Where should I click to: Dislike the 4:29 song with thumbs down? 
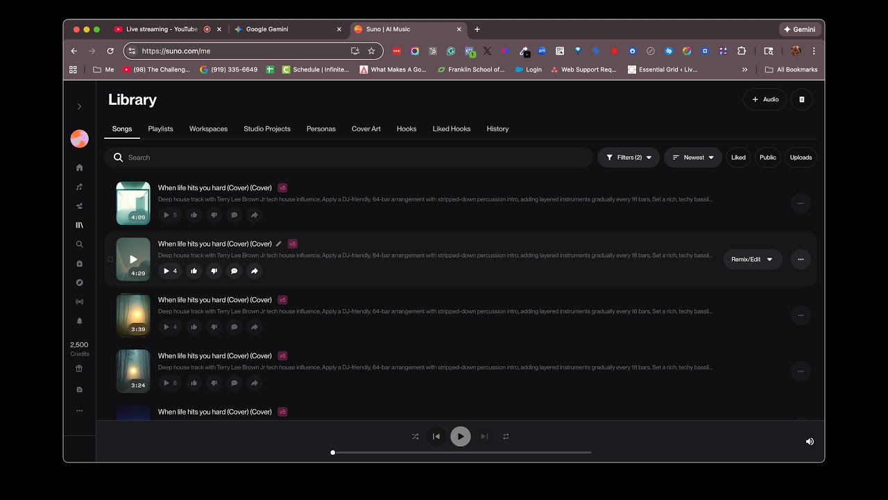point(214,271)
